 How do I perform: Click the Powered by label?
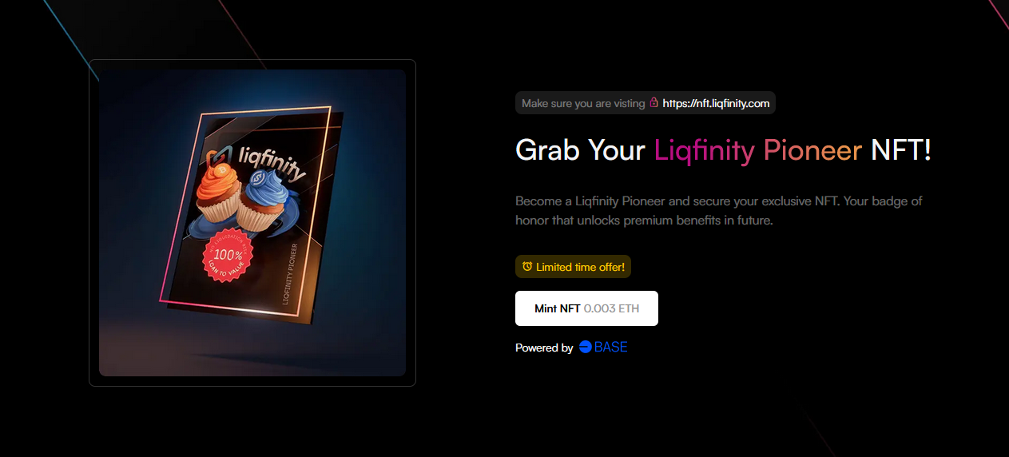pyautogui.click(x=544, y=348)
